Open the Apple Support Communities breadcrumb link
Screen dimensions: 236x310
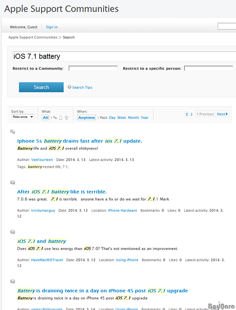(x=33, y=37)
